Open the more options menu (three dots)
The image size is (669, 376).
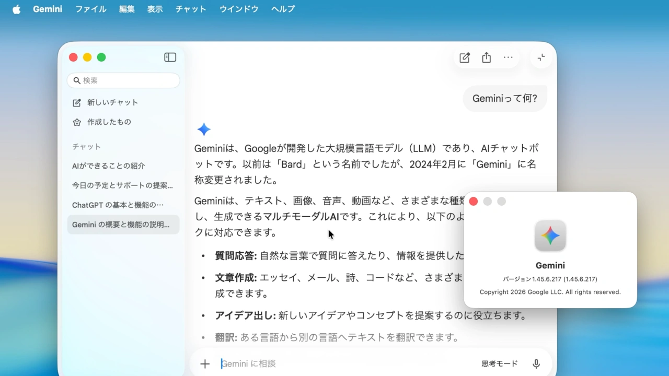(x=507, y=57)
